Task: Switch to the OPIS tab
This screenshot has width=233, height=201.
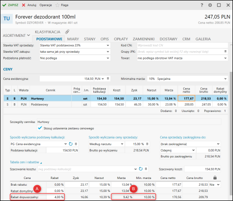Action: [104, 39]
